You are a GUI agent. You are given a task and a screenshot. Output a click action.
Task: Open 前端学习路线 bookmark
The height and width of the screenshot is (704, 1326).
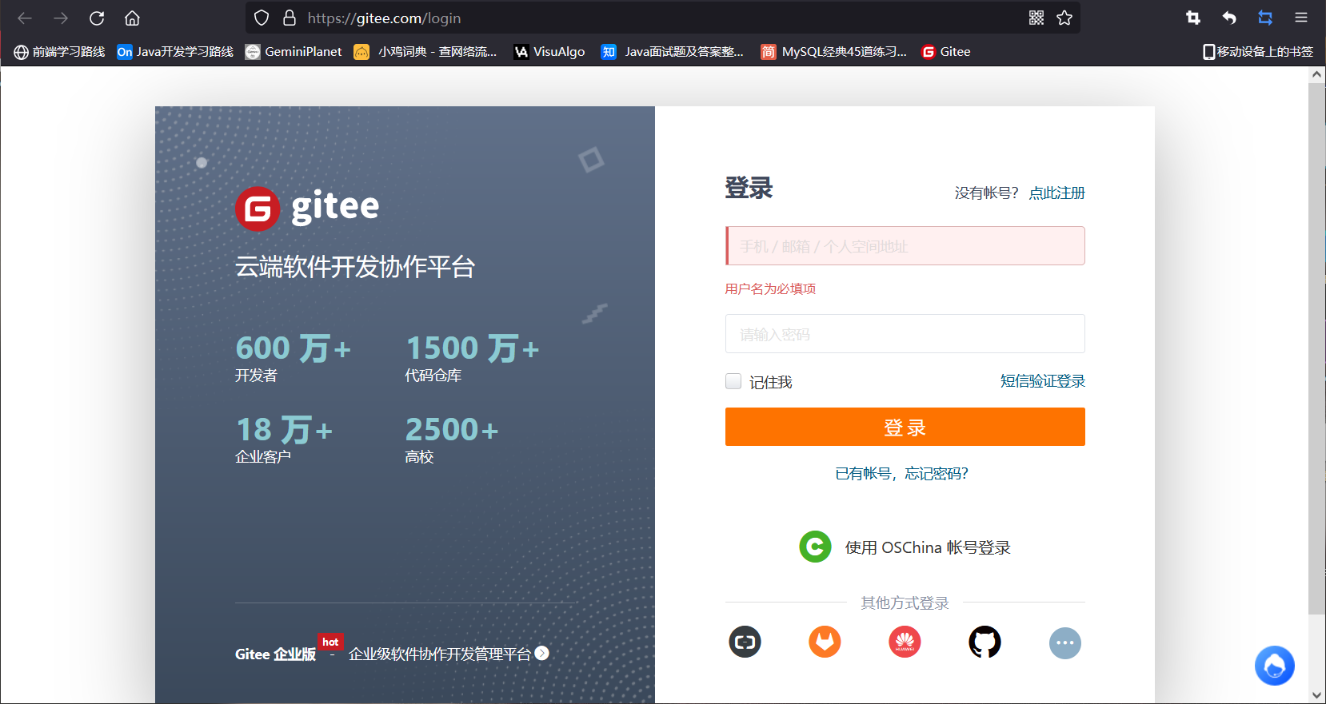(x=60, y=51)
